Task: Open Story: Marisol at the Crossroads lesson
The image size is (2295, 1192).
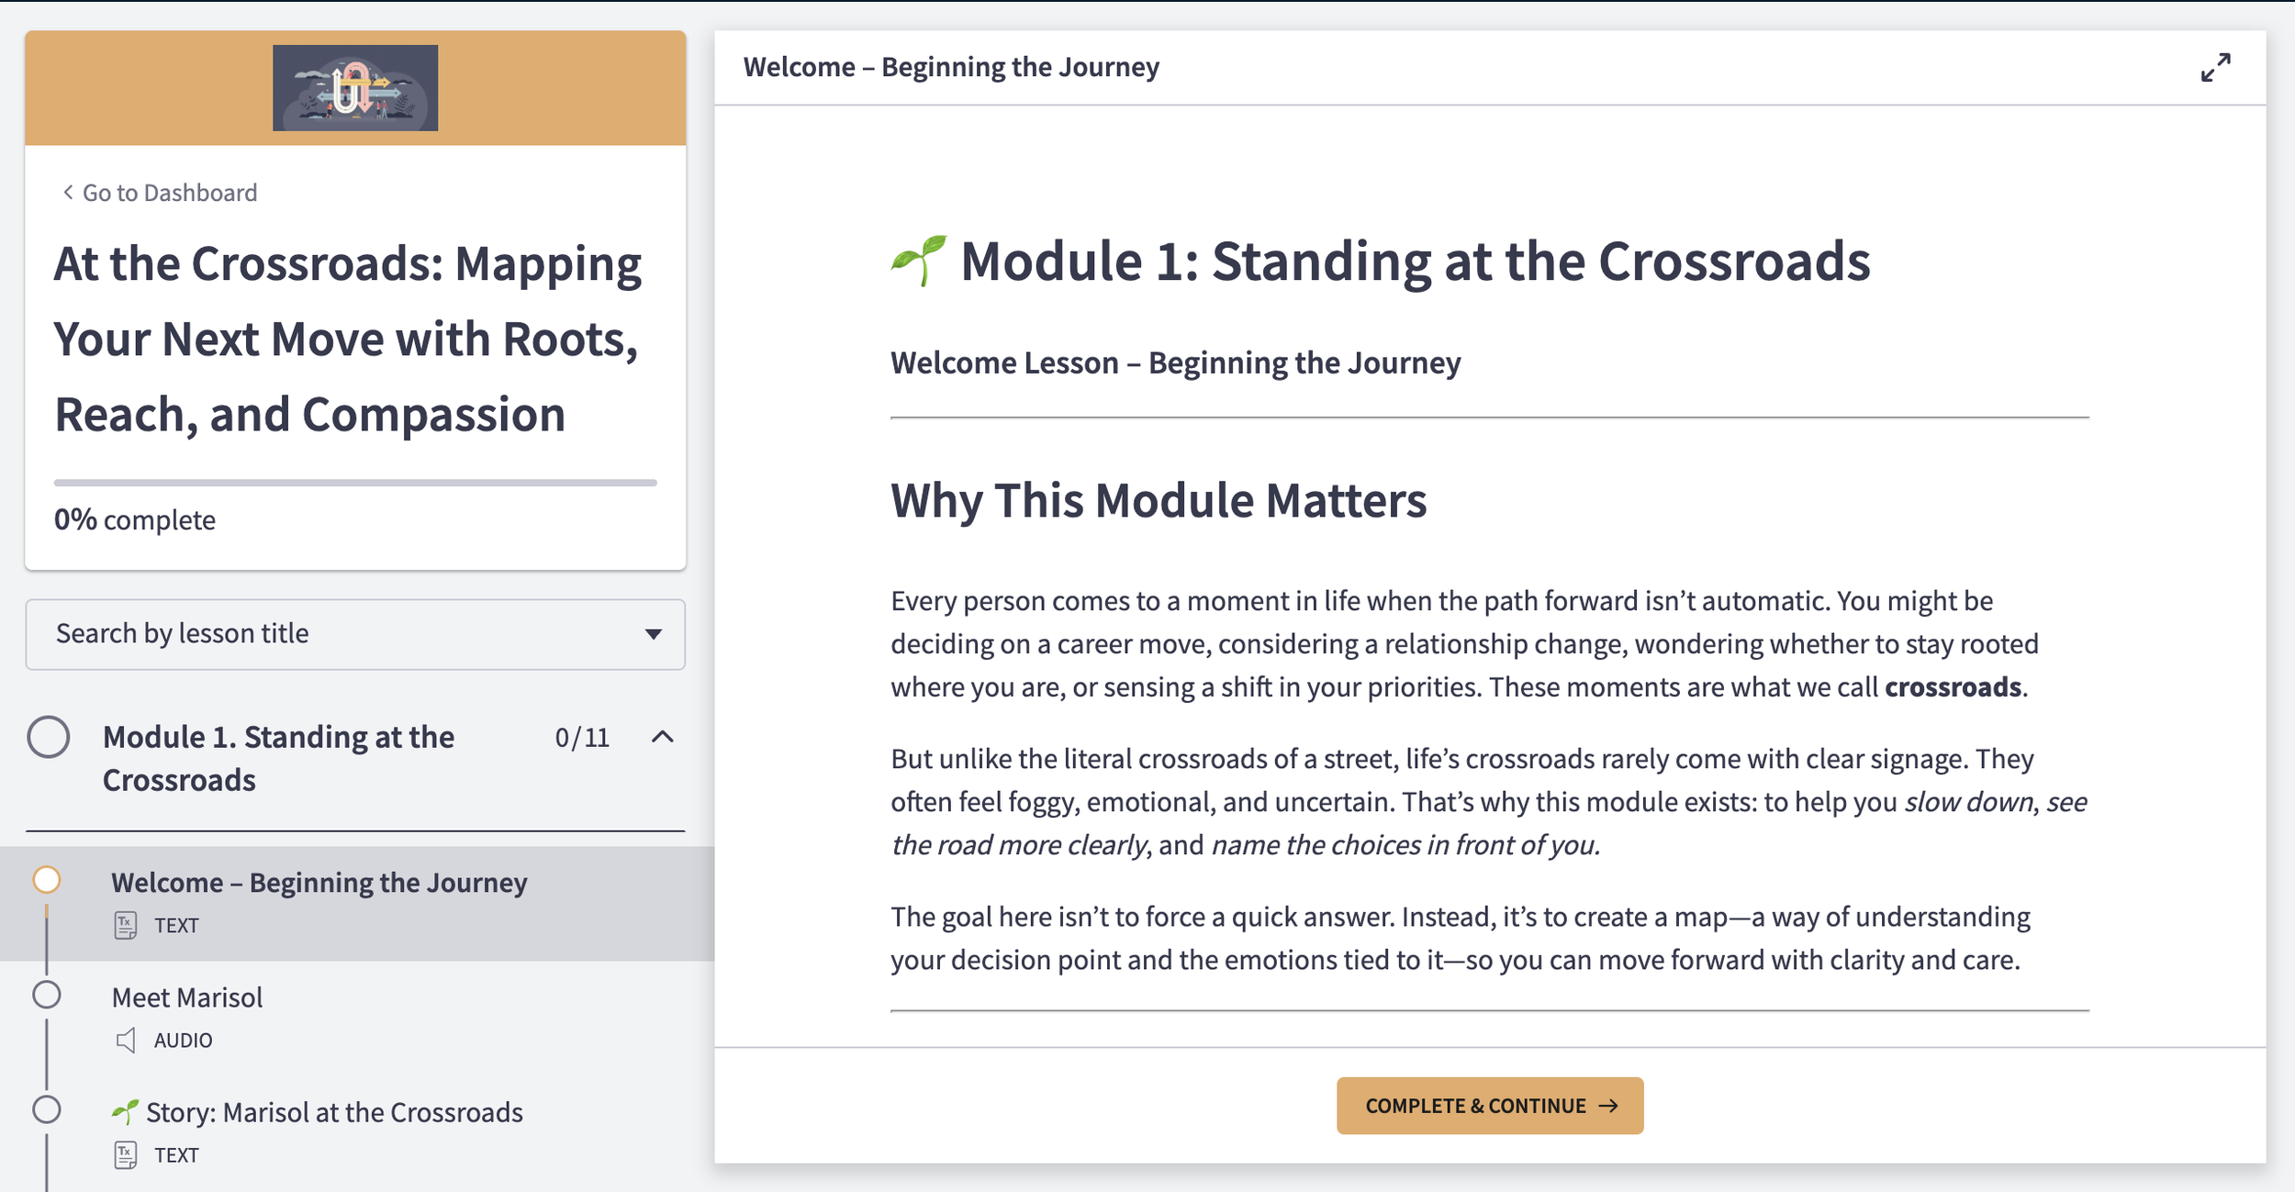Action: point(334,1112)
